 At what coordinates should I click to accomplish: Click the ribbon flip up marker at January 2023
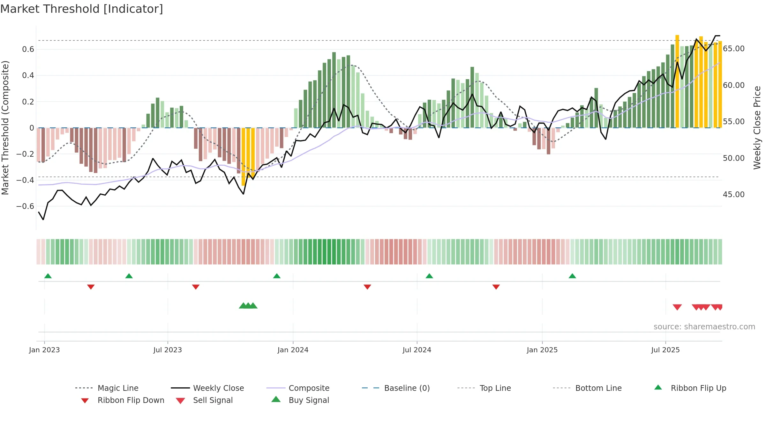pyautogui.click(x=48, y=276)
